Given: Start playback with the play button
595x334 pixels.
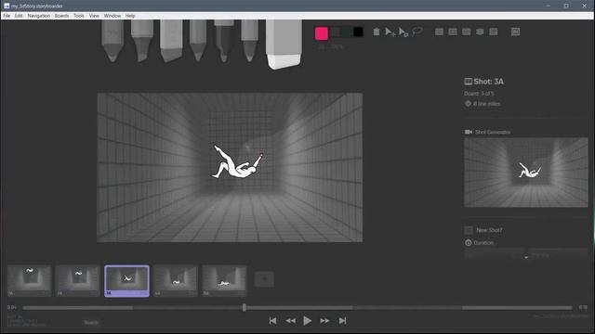Looking at the screenshot, I should 308,321.
